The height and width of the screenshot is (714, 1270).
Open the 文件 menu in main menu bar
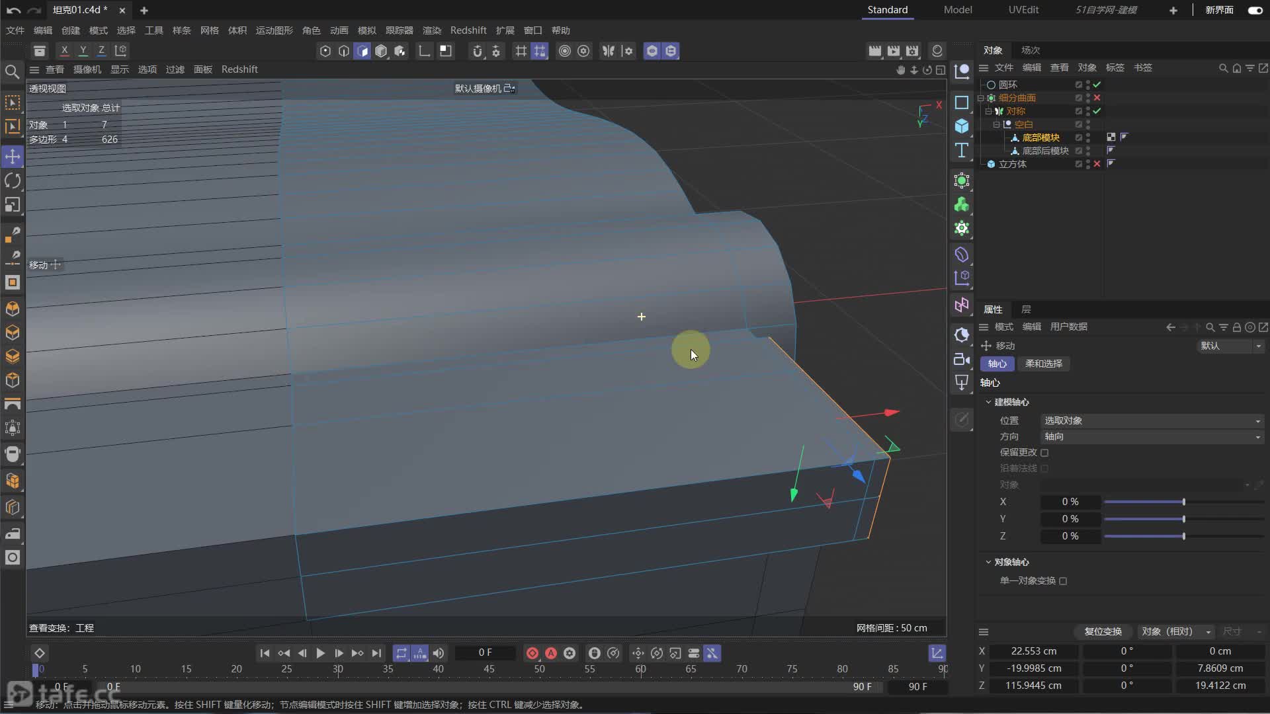15,30
